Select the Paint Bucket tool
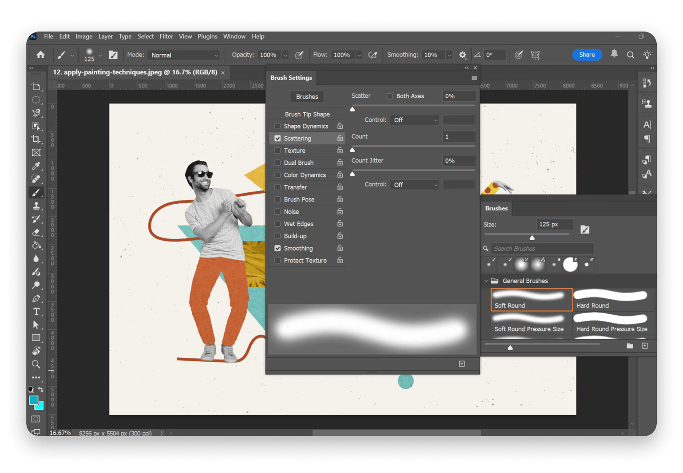 [x=37, y=245]
